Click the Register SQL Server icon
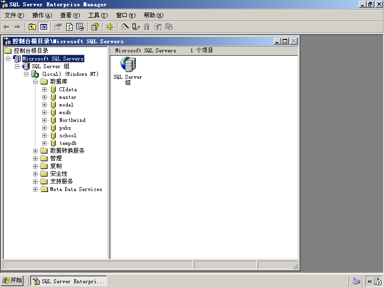The width and height of the screenshot is (384, 288). 136,27
